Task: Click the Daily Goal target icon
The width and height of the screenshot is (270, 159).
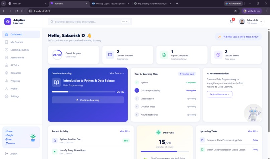Action: (x=158, y=132)
